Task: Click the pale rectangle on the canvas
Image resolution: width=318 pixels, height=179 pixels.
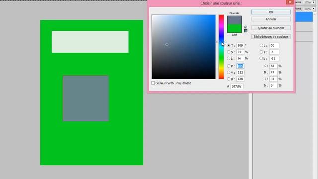Action: pyautogui.click(x=90, y=42)
